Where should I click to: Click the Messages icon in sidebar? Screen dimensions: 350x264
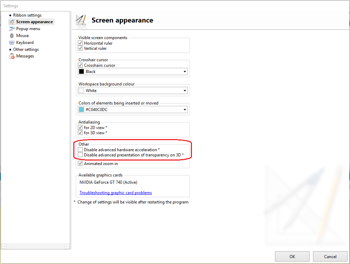click(x=12, y=56)
